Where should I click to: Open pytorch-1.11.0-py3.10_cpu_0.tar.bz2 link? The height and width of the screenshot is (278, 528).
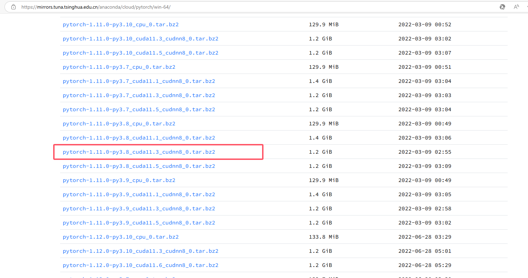(x=121, y=25)
